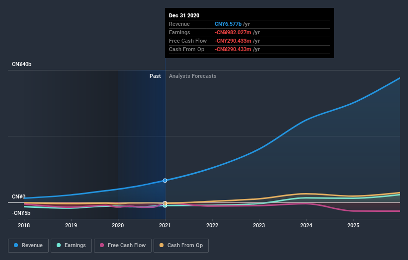Click the pink Free Cash Flow legend dot
This screenshot has height=260, width=408.
pos(102,245)
